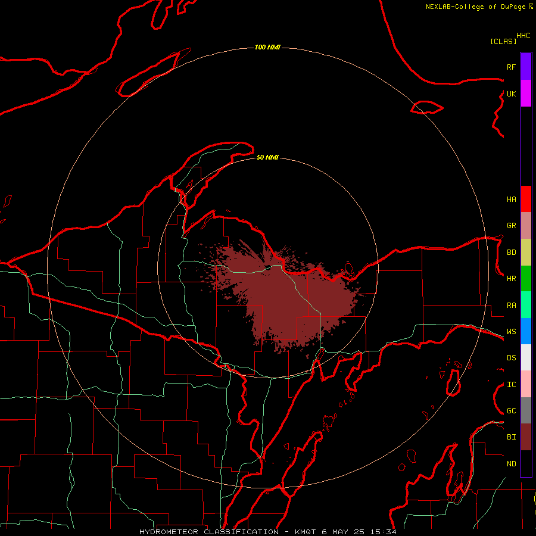The image size is (536, 536).
Task: Click the GC legend label
Action: coord(511,411)
